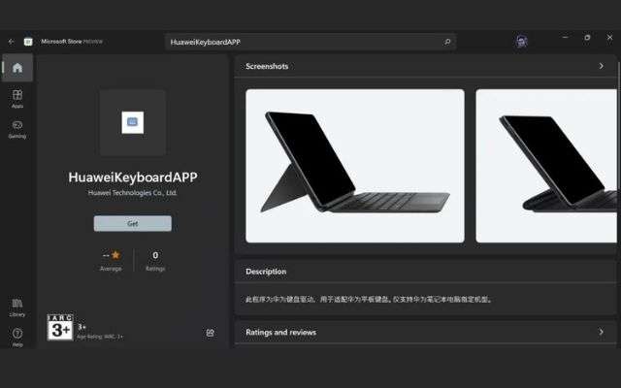The height and width of the screenshot is (388, 621).
Task: Click Huawei Technologies Co., Ltd. publisher link
Action: (132, 193)
